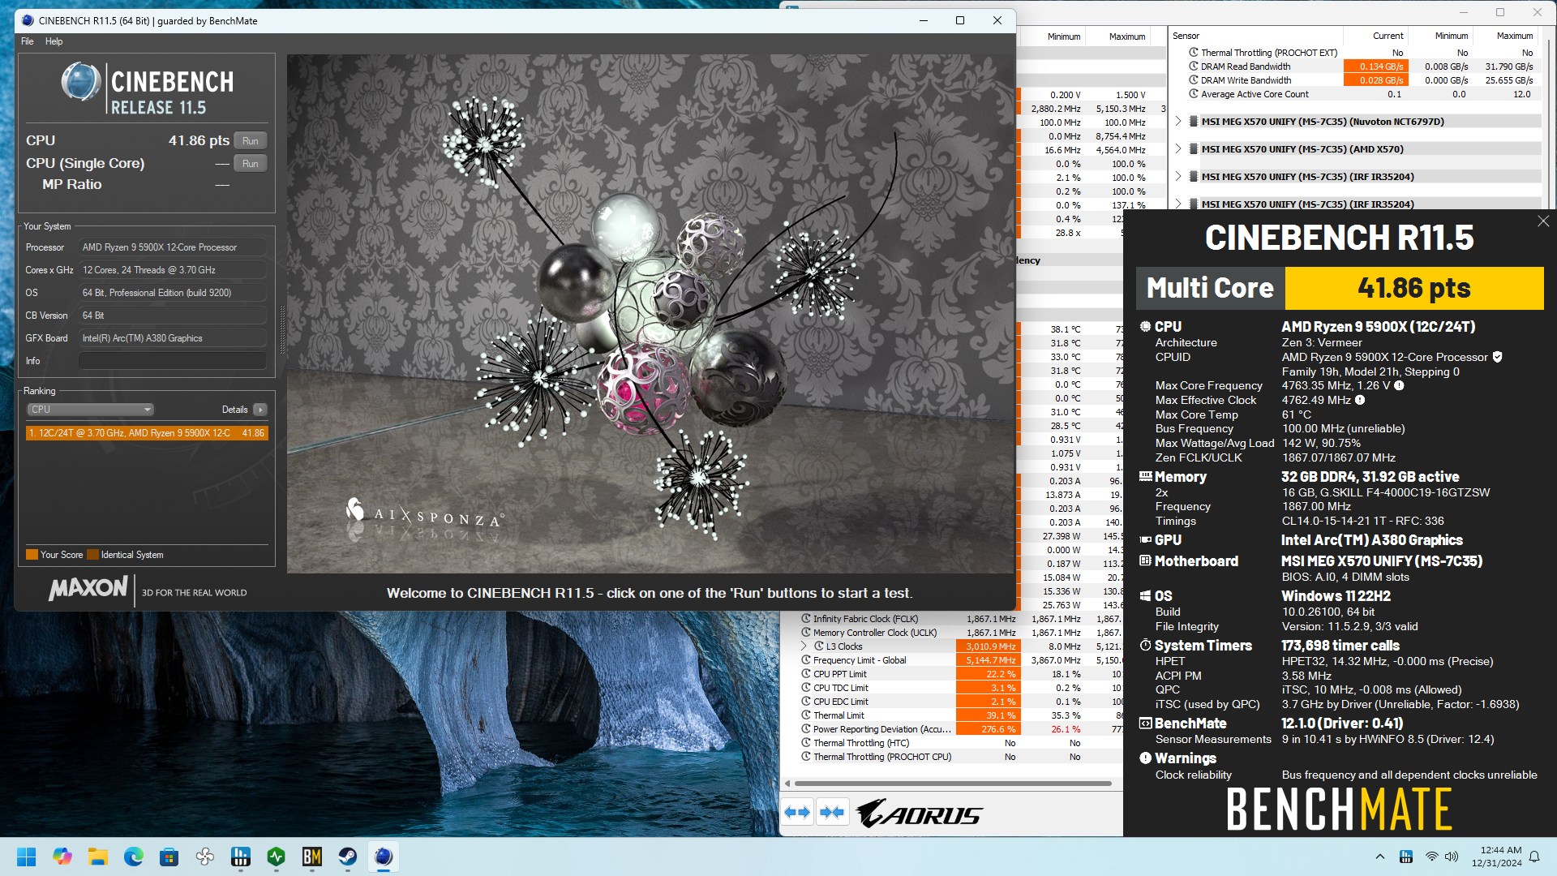Run the CPU Single Core test
Screen dimensions: 1557x876
[x=250, y=163]
